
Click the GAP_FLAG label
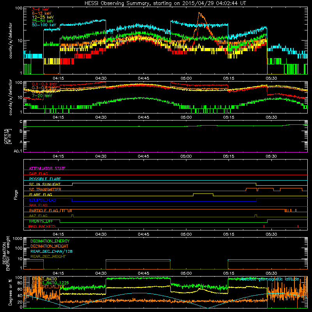[x=38, y=174]
